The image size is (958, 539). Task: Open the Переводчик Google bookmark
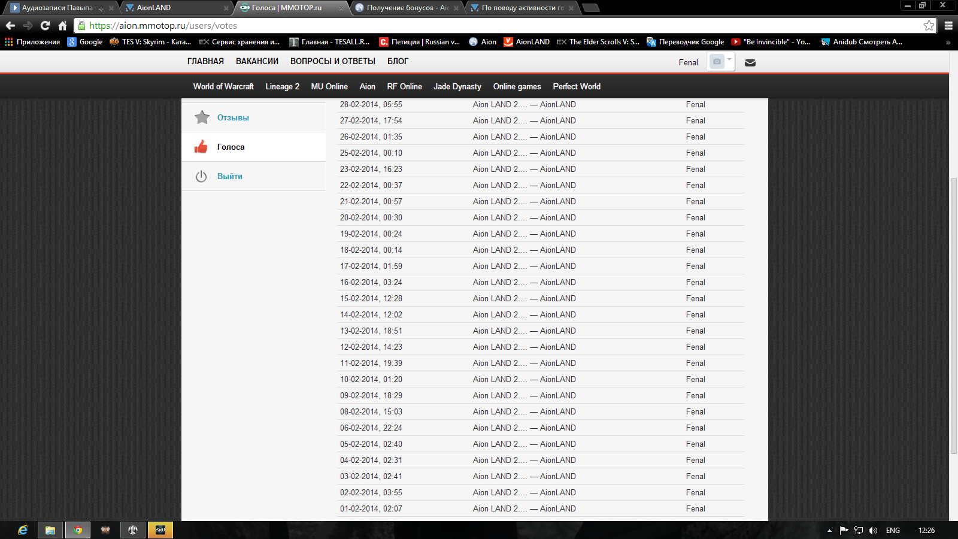click(x=686, y=42)
